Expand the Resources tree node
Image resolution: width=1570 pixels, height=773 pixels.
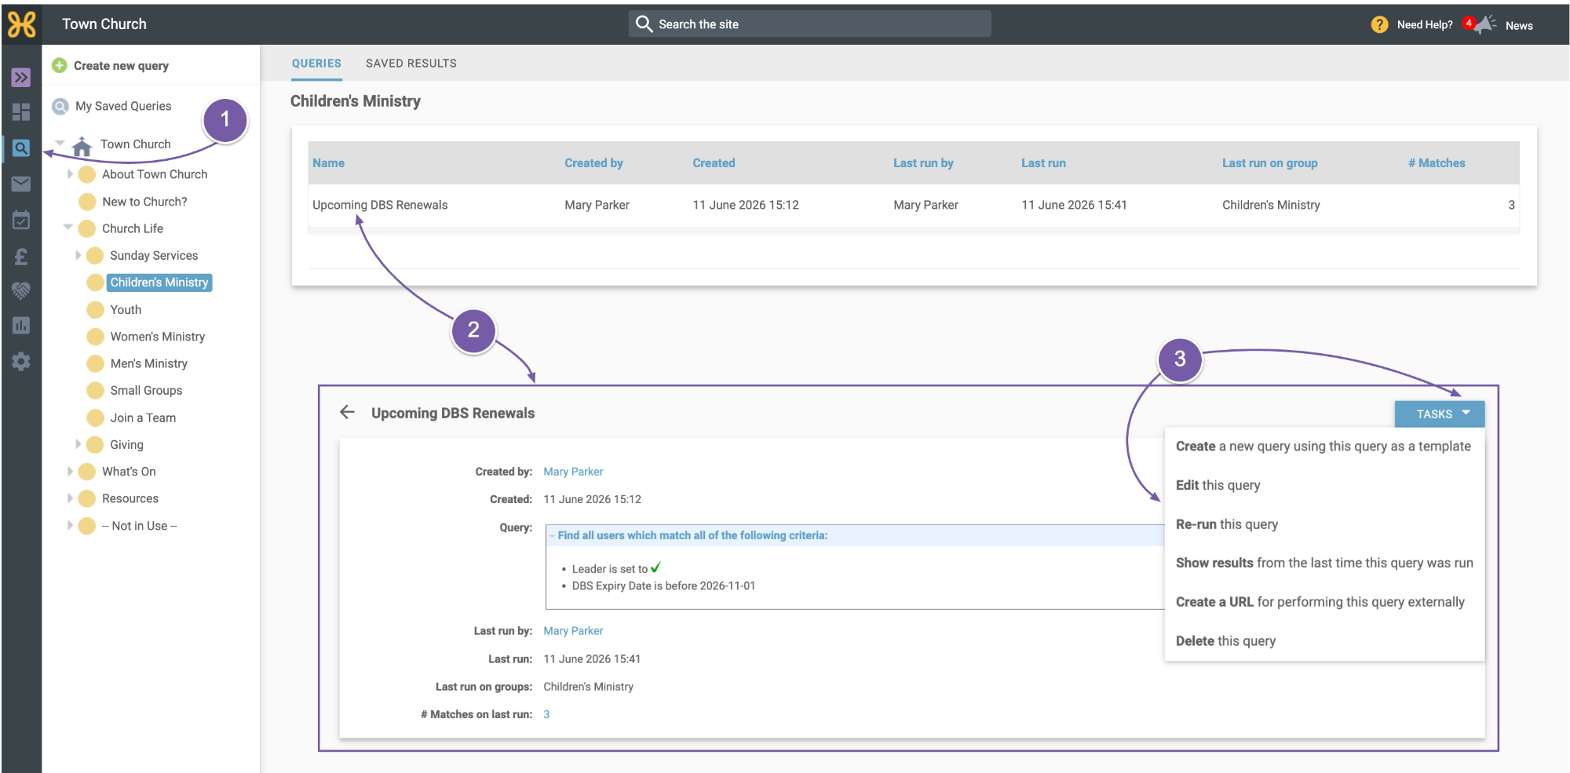70,498
